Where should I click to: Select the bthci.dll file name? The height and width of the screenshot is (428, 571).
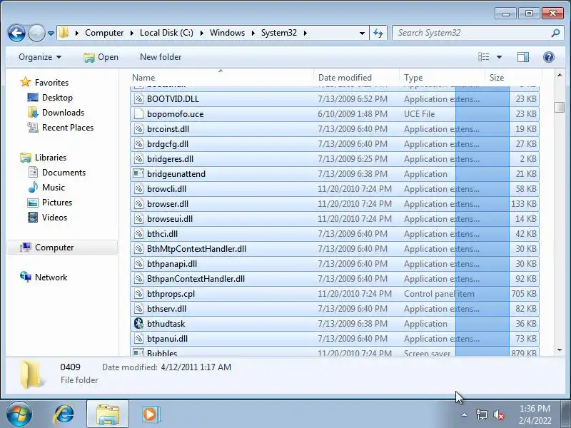click(x=163, y=234)
